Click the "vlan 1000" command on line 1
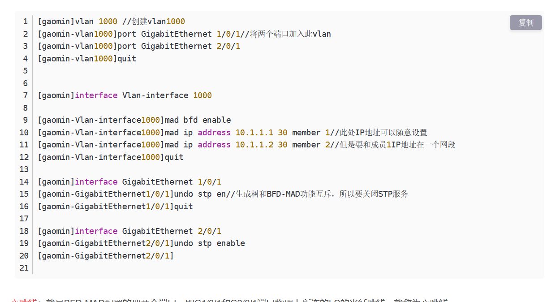The image size is (547, 302). click(x=96, y=22)
